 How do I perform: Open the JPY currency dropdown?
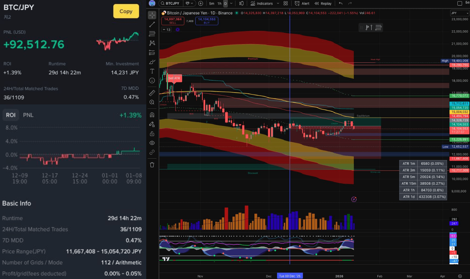coord(460,13)
